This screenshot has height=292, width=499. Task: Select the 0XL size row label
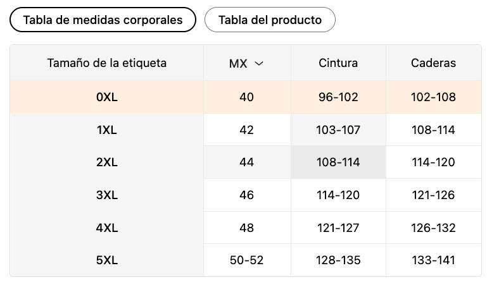coord(106,97)
